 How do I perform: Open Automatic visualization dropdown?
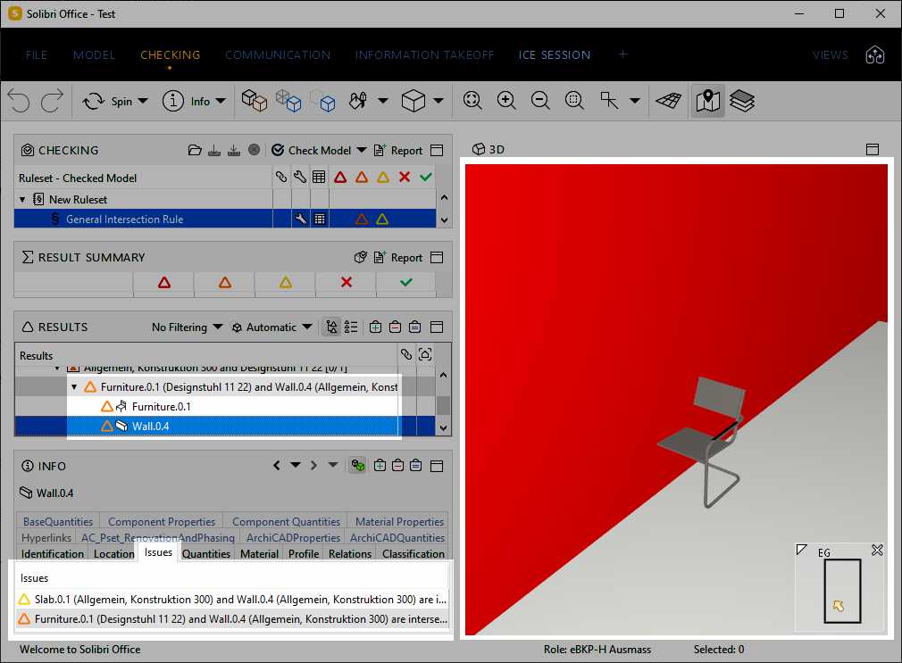(271, 327)
